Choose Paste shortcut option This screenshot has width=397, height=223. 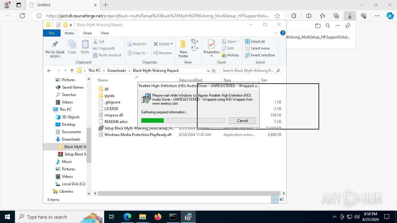107,55
